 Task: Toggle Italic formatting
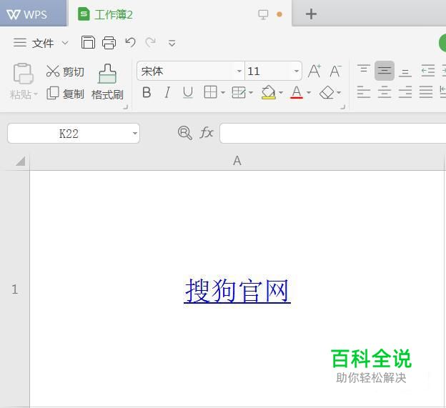pyautogui.click(x=167, y=92)
